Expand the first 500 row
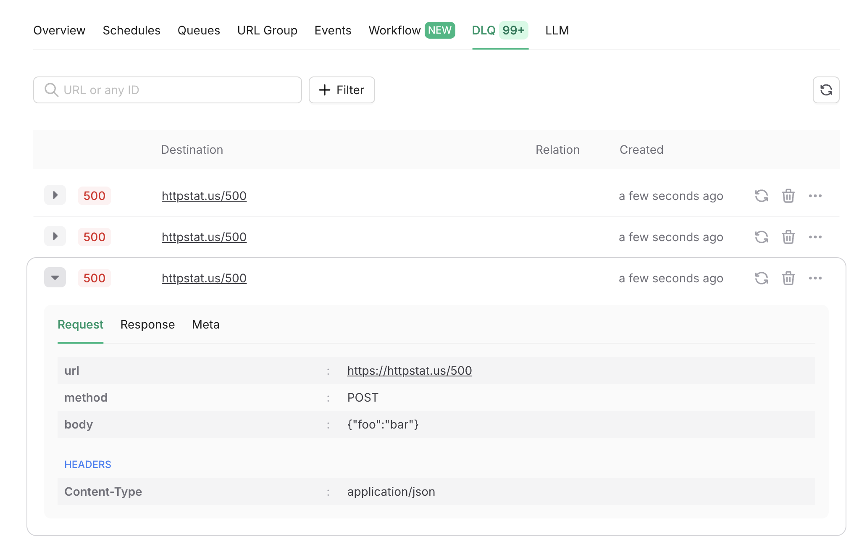867x547 pixels. [55, 195]
